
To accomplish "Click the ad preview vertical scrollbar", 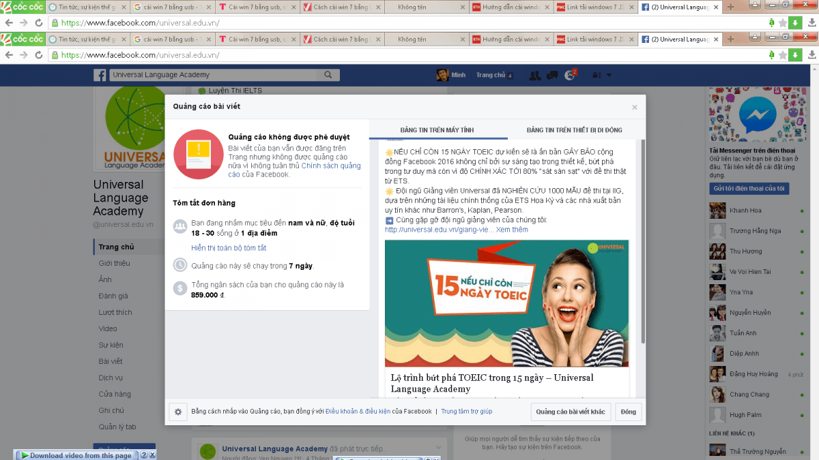I will pyautogui.click(x=642, y=241).
